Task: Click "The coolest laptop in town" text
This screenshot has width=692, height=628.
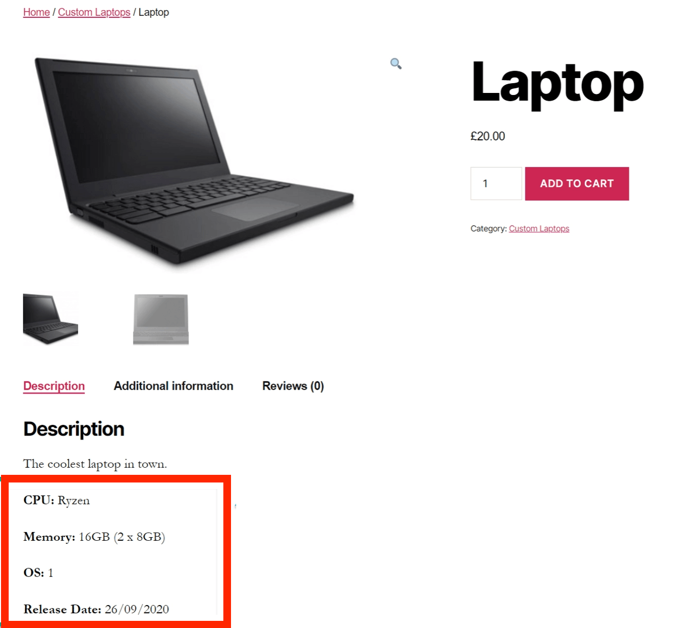Action: click(95, 464)
